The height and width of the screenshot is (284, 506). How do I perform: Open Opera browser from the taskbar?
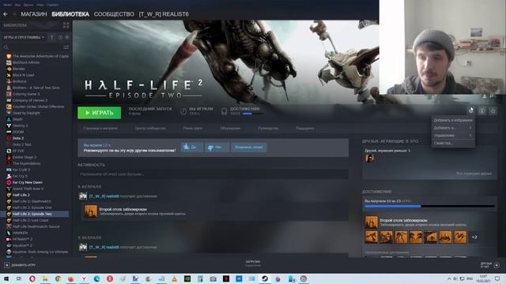tap(32, 278)
